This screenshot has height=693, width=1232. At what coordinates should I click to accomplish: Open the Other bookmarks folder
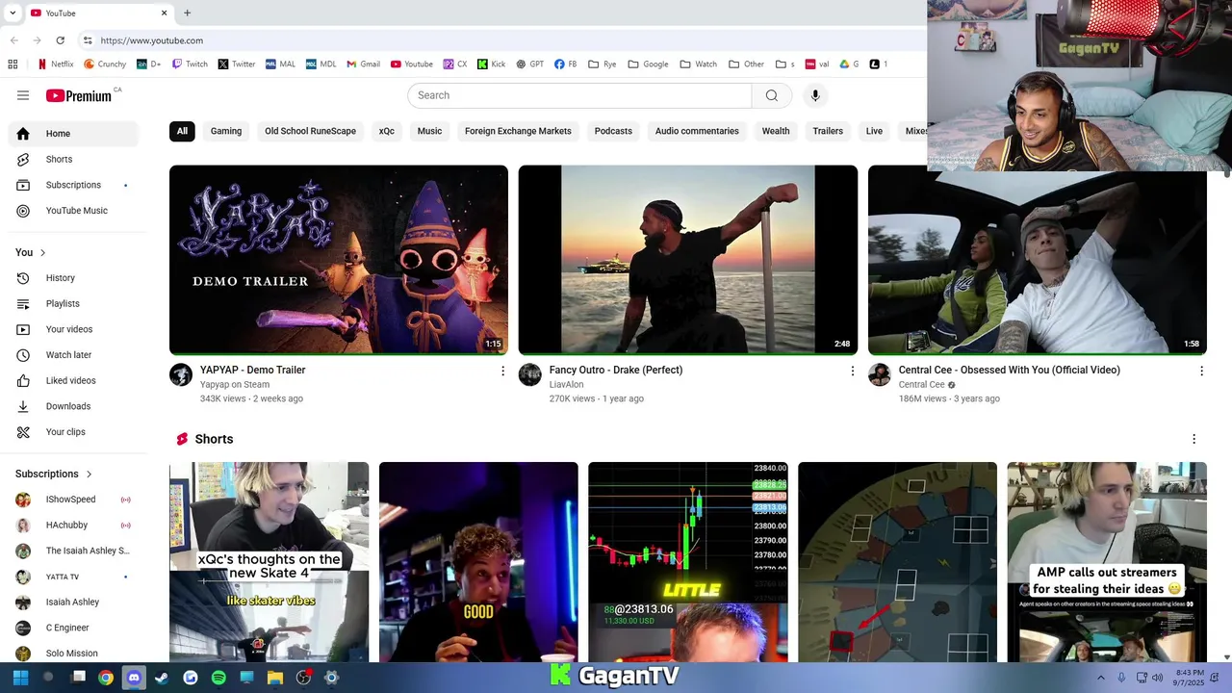tap(746, 64)
